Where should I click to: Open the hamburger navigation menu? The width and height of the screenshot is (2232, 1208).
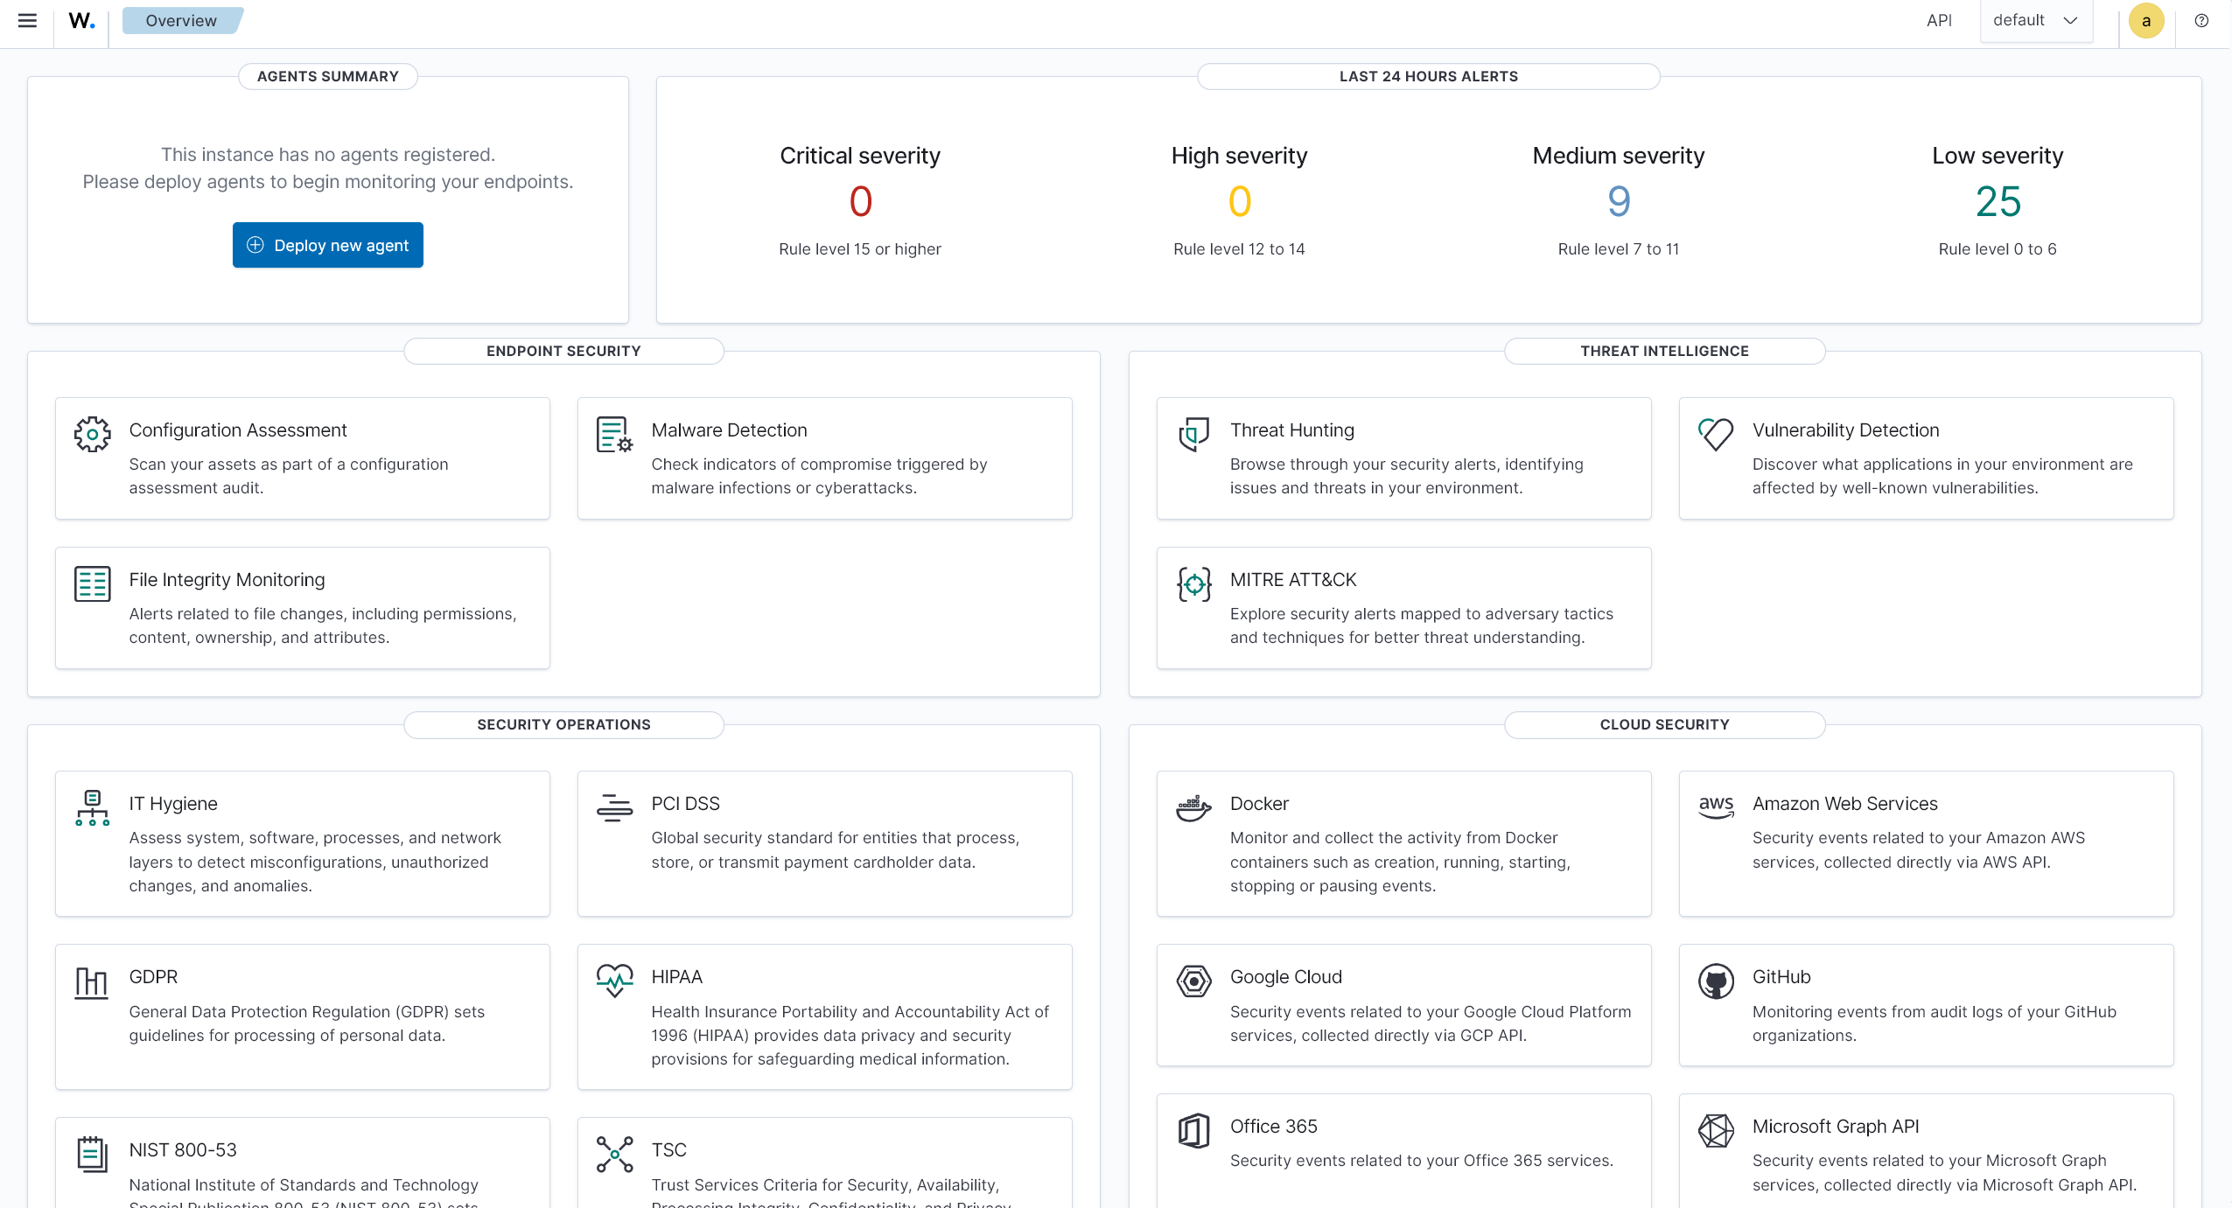(27, 21)
